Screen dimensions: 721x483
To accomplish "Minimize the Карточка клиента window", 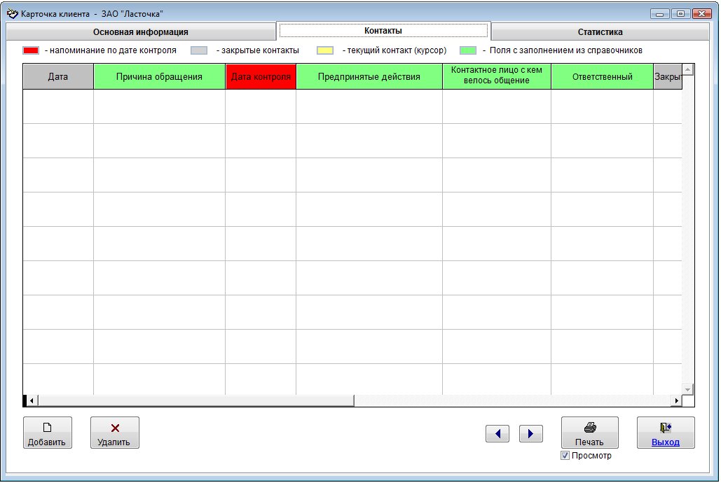I will click(659, 14).
